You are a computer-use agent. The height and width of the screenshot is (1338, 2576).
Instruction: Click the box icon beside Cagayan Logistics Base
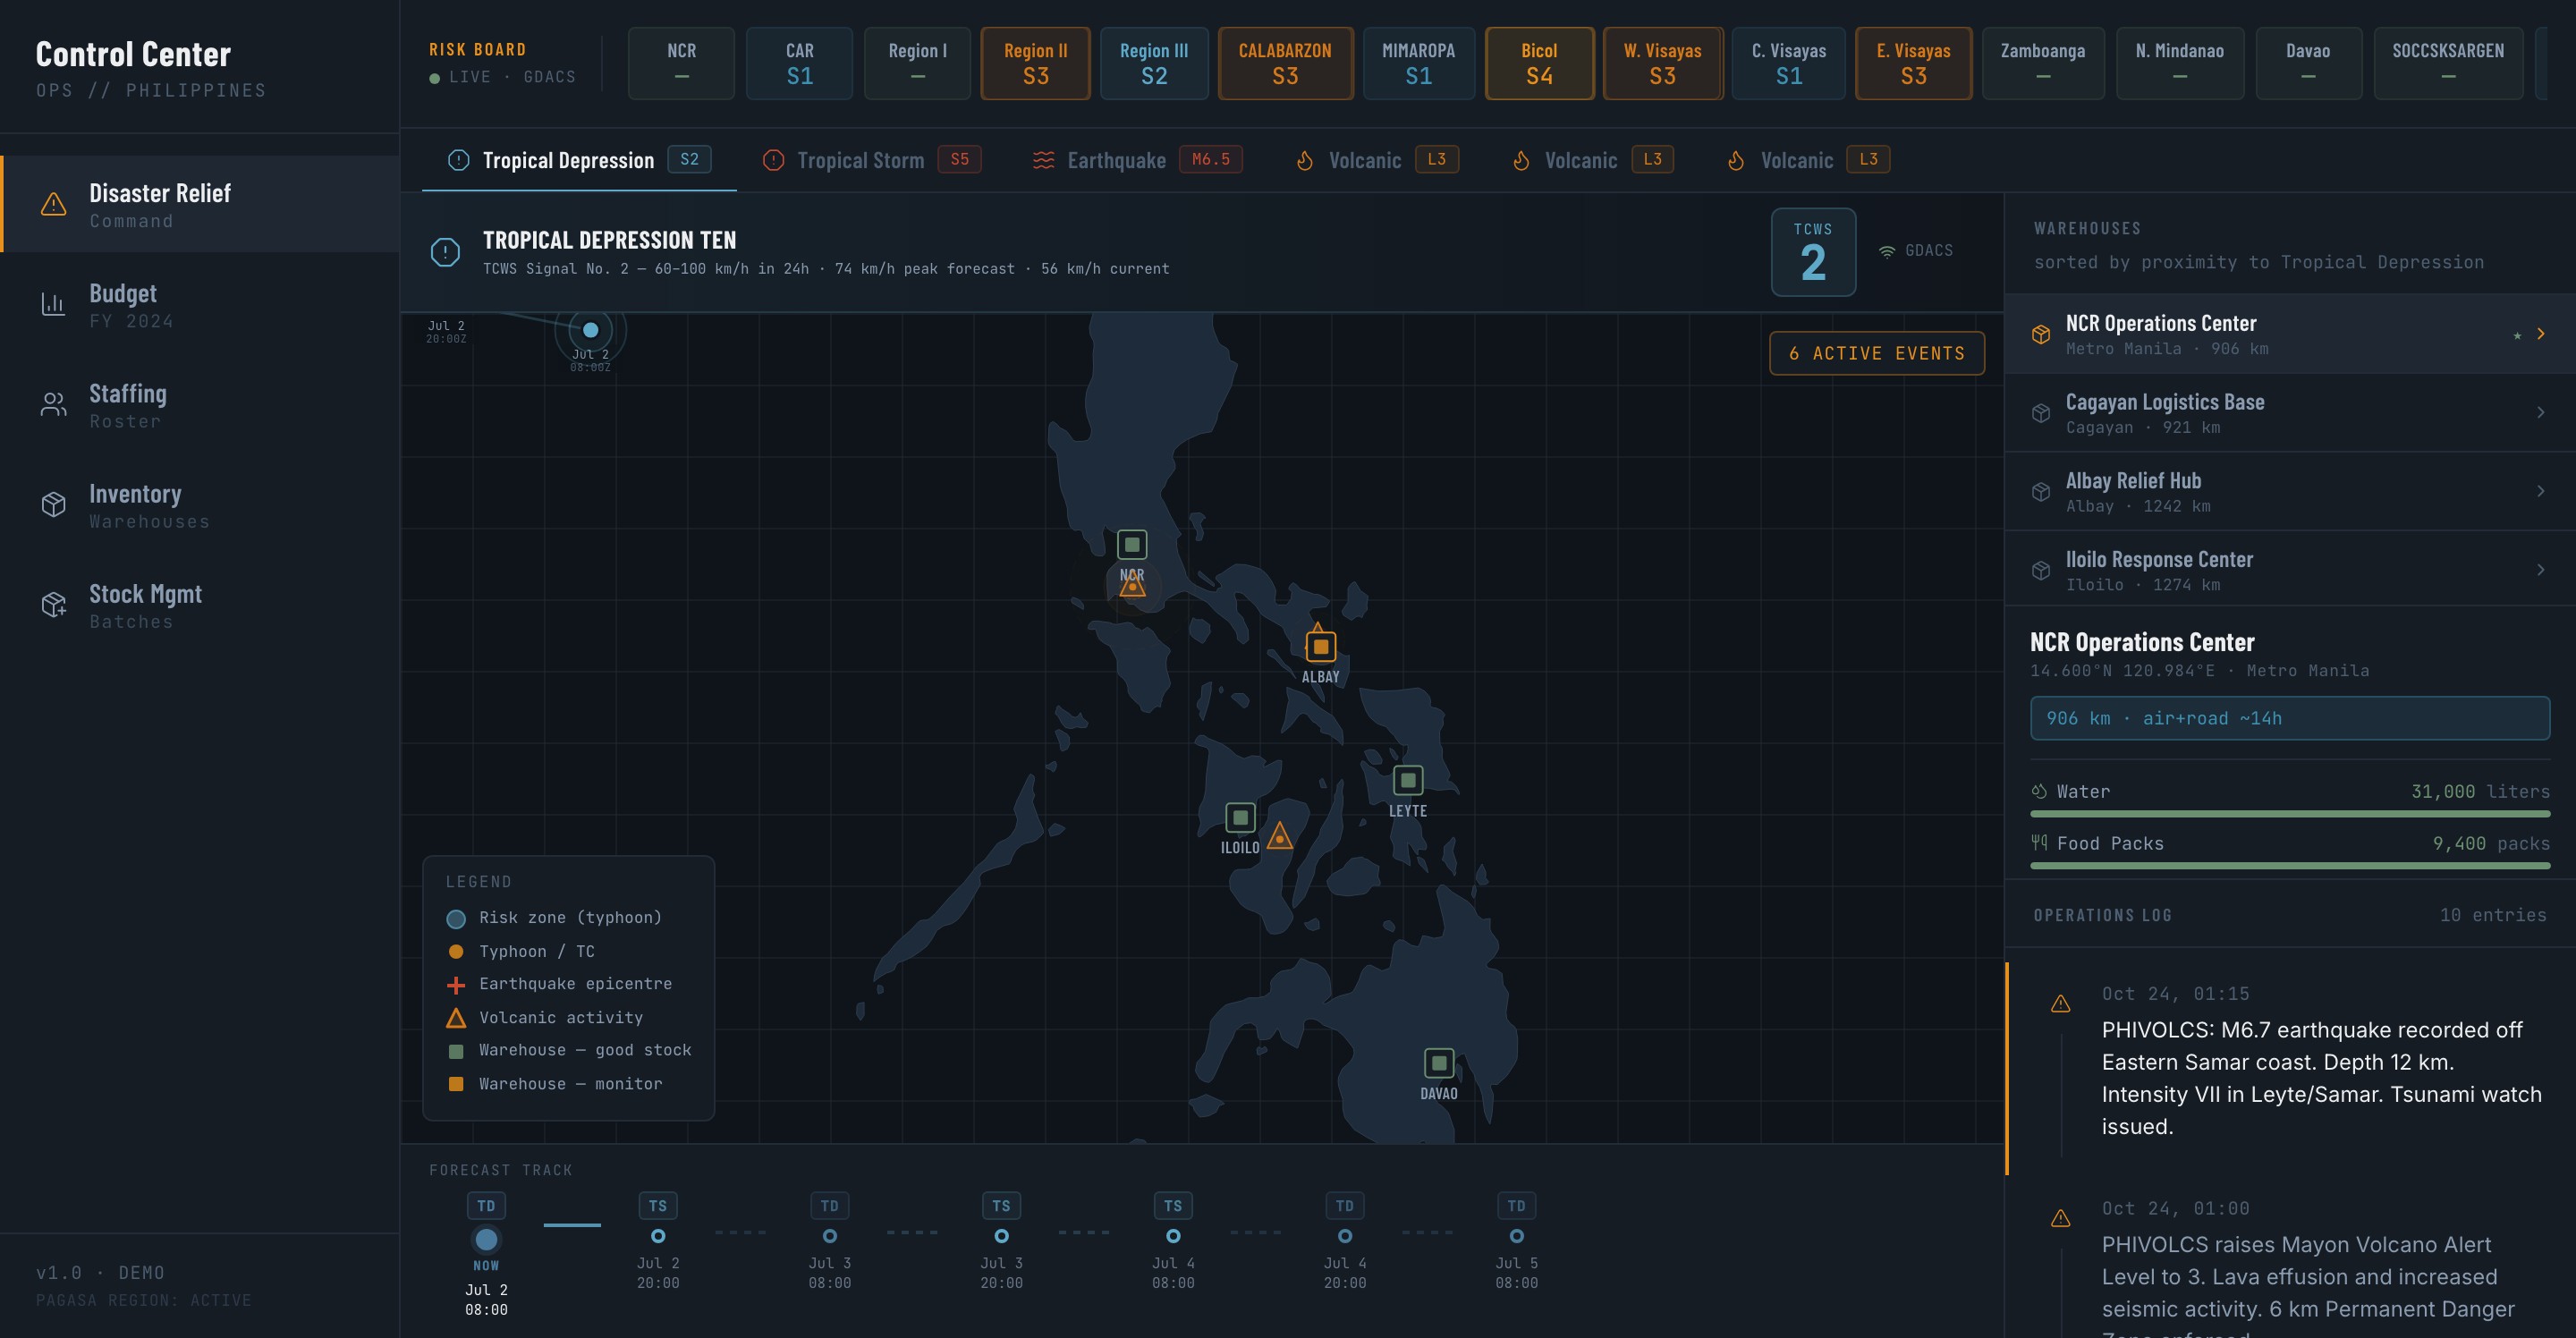(x=2041, y=413)
